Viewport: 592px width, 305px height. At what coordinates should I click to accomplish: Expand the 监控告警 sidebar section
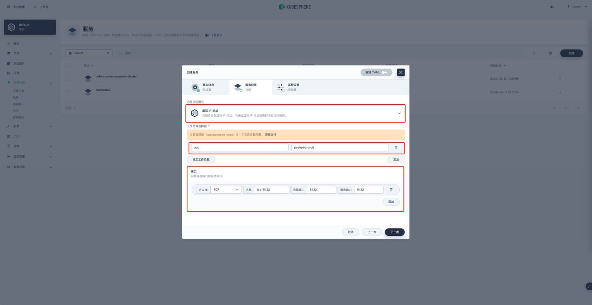tap(30, 157)
